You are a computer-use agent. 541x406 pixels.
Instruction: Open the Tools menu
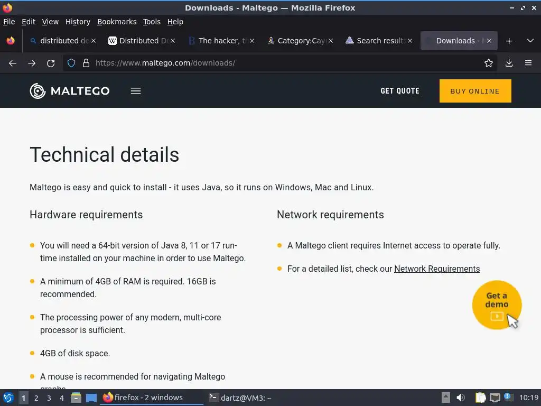click(x=152, y=22)
